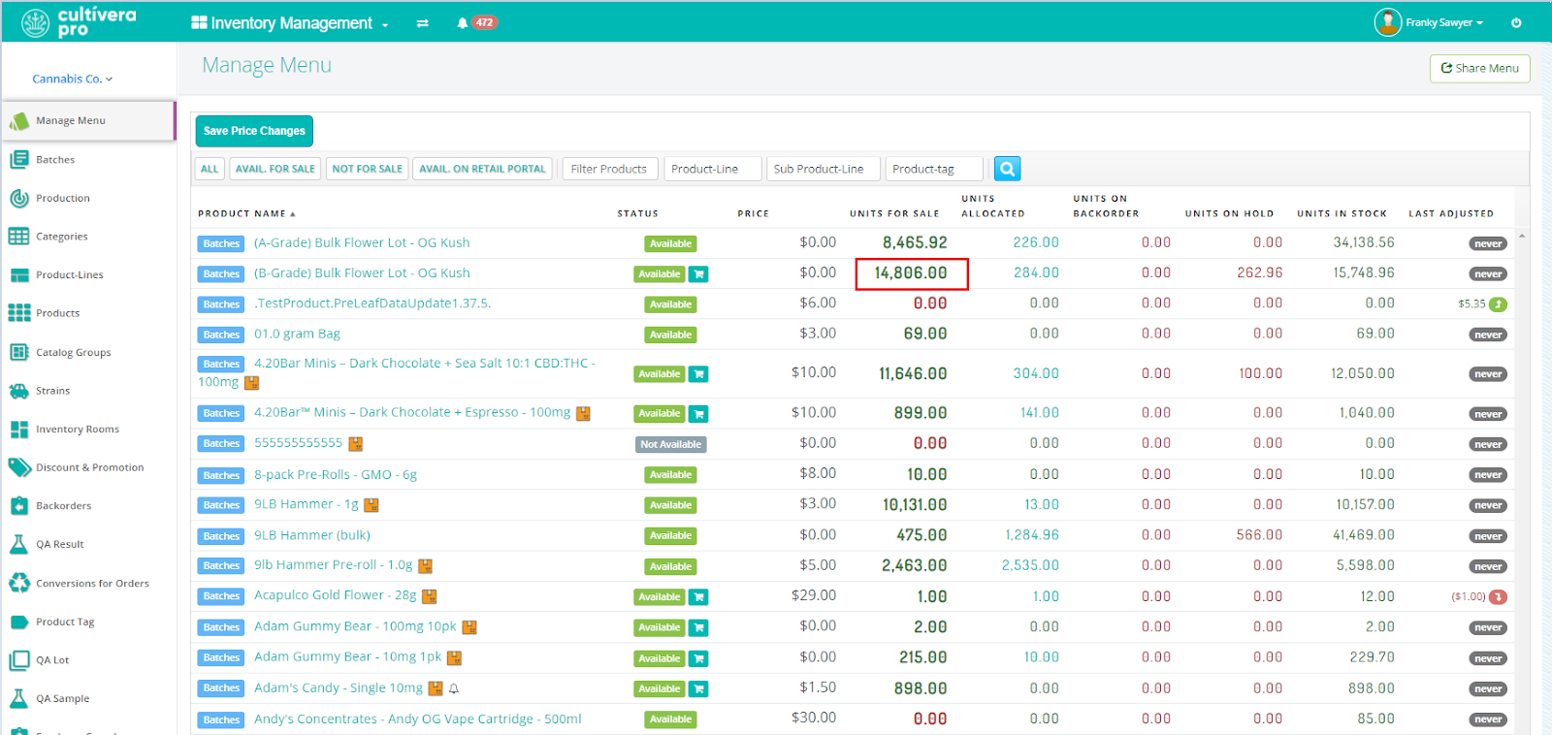
Task: Open the notifications bell with 472 badge
Action: coord(463,22)
